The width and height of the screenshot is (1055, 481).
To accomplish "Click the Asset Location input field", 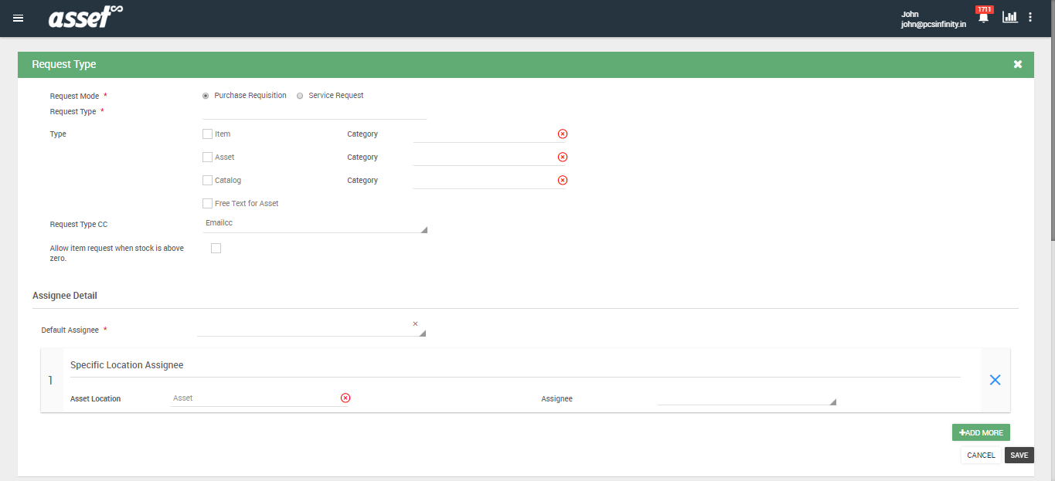I will click(x=254, y=398).
